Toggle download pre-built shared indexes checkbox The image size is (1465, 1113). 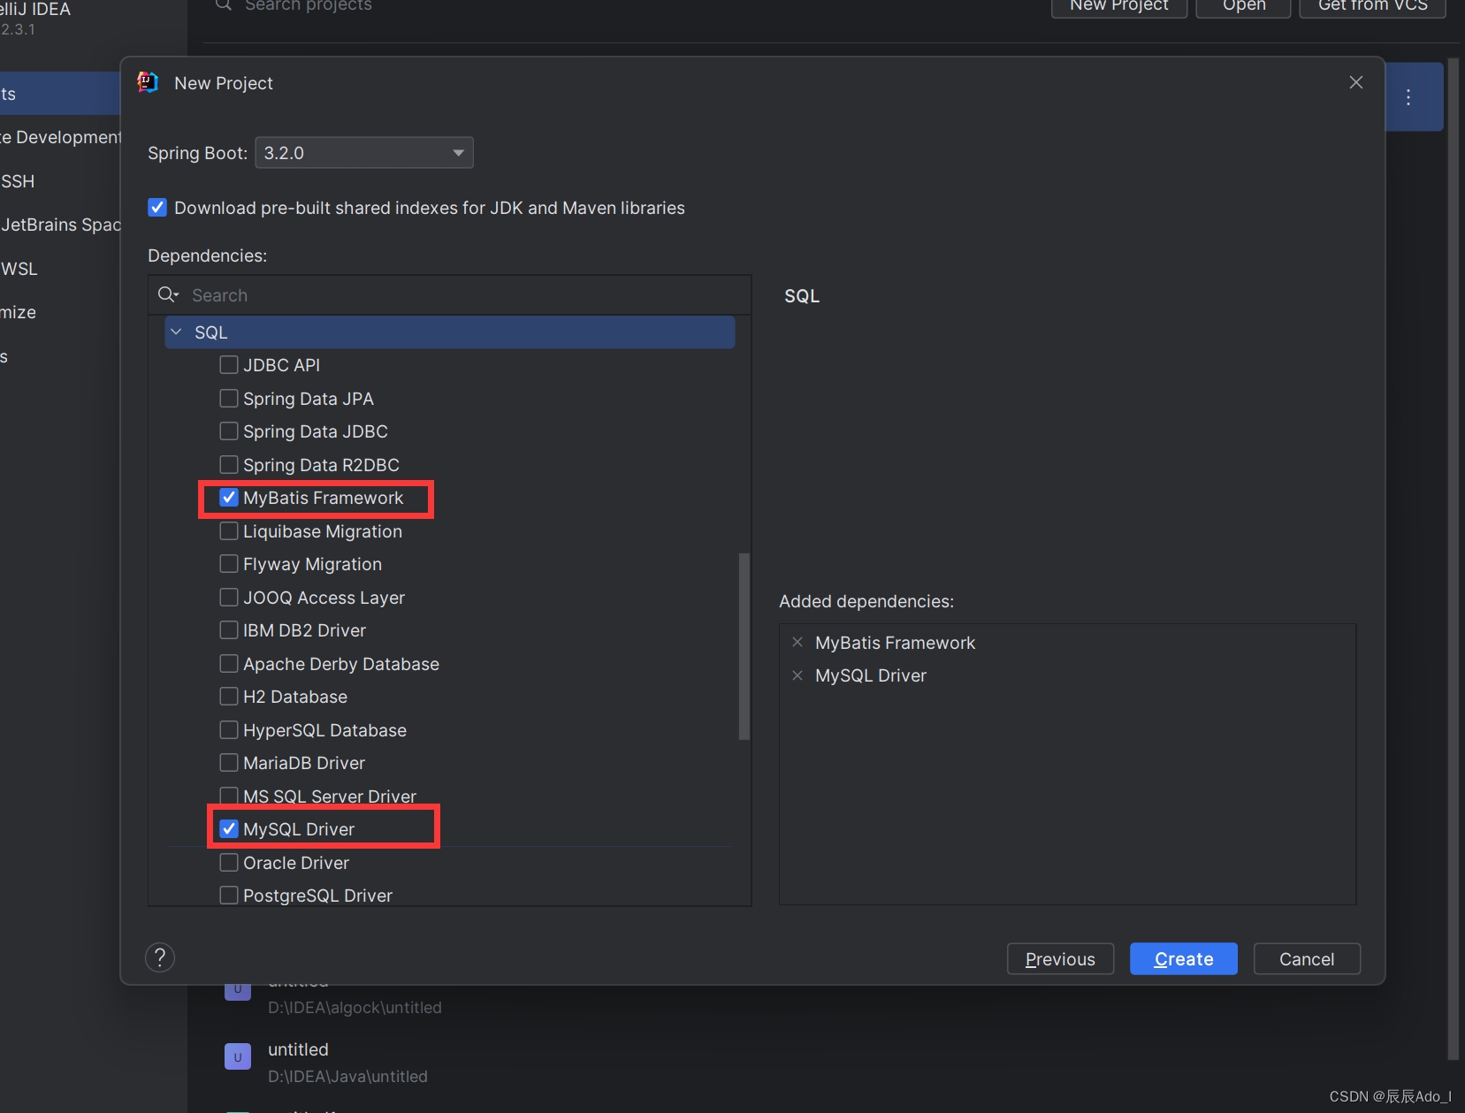tap(157, 208)
